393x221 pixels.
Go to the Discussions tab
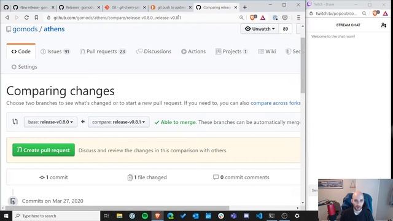point(154,52)
